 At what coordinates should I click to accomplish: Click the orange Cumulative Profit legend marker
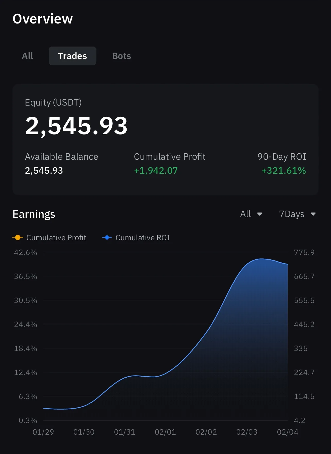pos(18,238)
